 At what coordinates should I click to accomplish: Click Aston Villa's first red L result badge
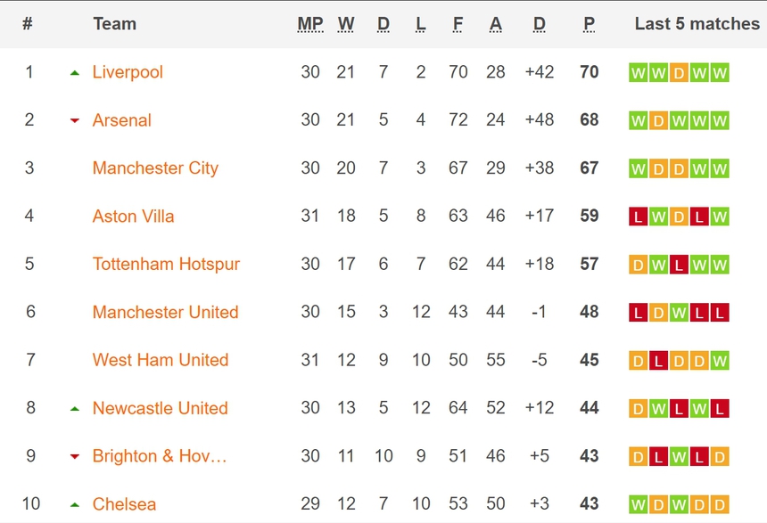[638, 217]
